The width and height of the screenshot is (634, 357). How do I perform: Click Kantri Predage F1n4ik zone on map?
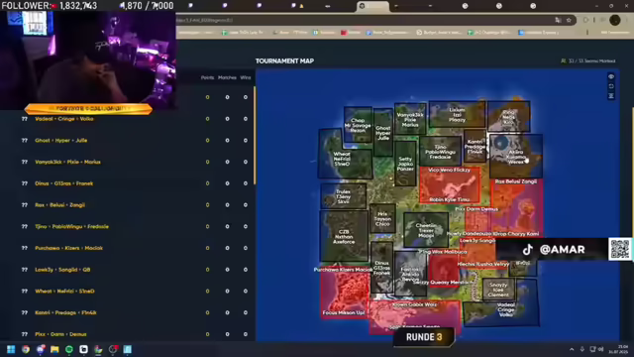[x=475, y=146]
